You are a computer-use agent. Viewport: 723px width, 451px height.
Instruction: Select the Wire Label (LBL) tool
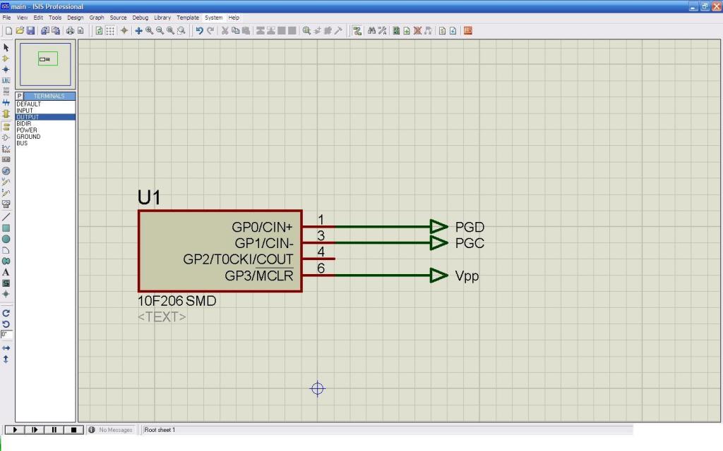pyautogui.click(x=6, y=80)
